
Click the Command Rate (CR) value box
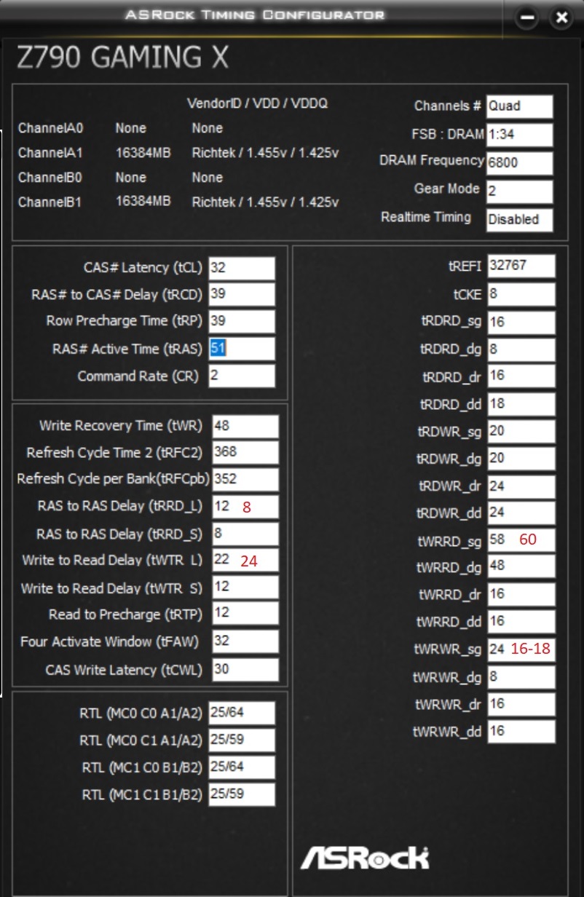click(242, 376)
